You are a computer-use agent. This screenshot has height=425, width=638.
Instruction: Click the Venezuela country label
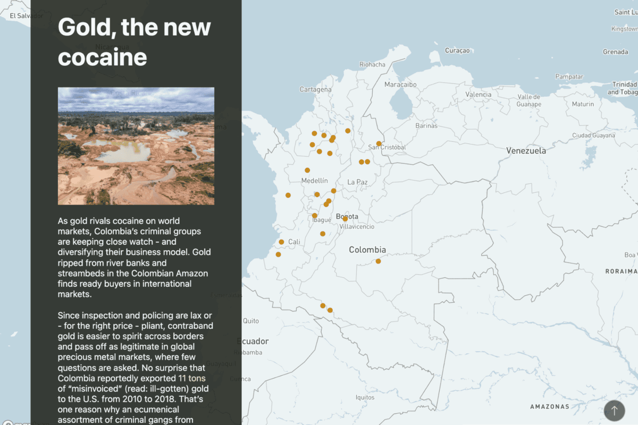(526, 151)
